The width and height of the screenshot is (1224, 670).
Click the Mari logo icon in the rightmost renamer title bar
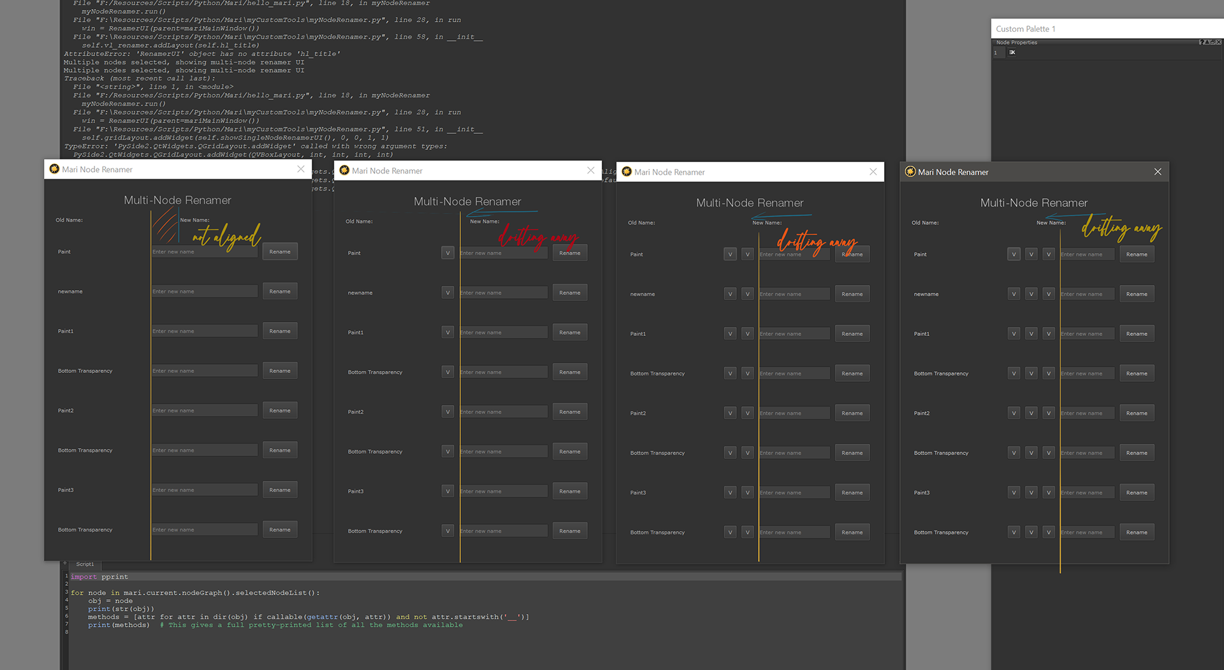910,172
